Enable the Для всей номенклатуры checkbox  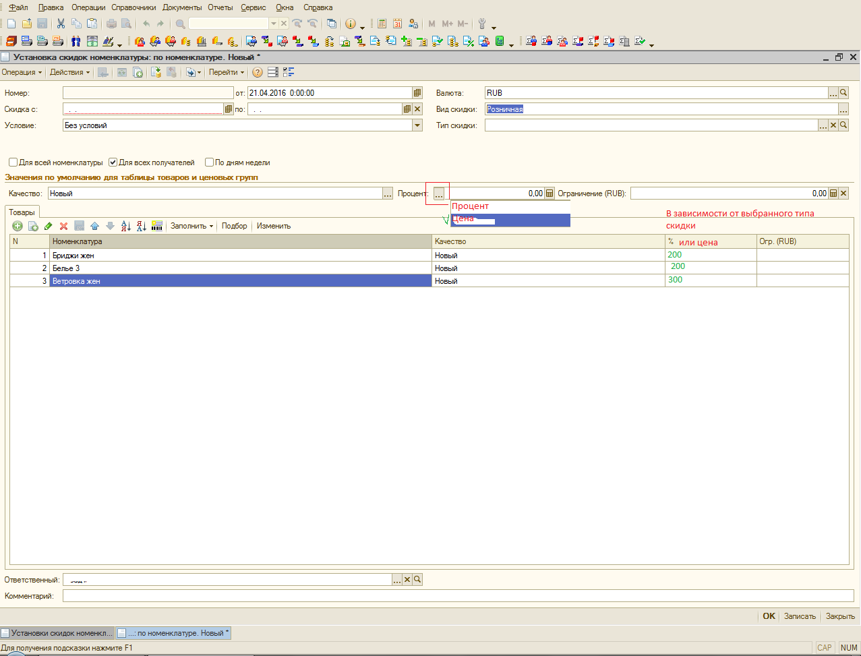[13, 162]
